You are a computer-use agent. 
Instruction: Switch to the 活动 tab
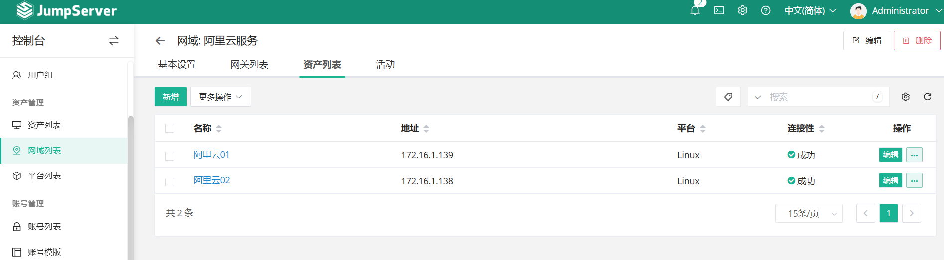coord(385,64)
